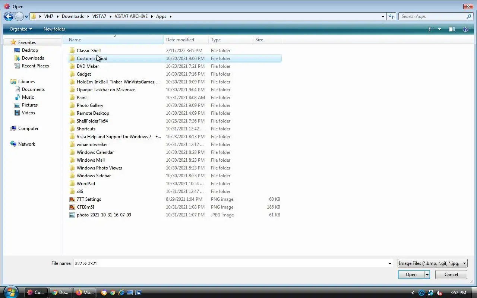Select Computer in the navigation pane

click(x=28, y=129)
